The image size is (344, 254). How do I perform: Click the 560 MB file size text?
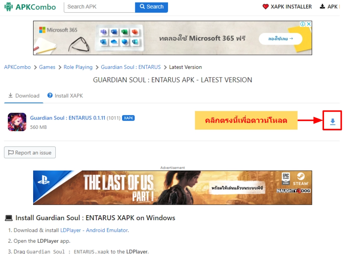pyautogui.click(x=38, y=127)
